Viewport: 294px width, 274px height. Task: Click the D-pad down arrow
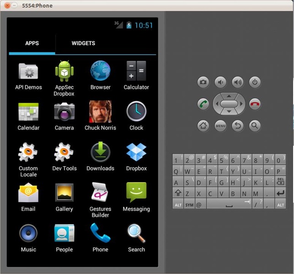coord(229,111)
